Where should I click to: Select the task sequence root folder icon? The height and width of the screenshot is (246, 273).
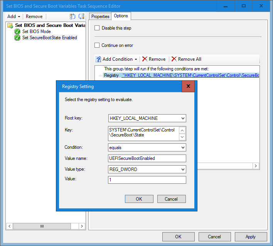tap(10, 25)
